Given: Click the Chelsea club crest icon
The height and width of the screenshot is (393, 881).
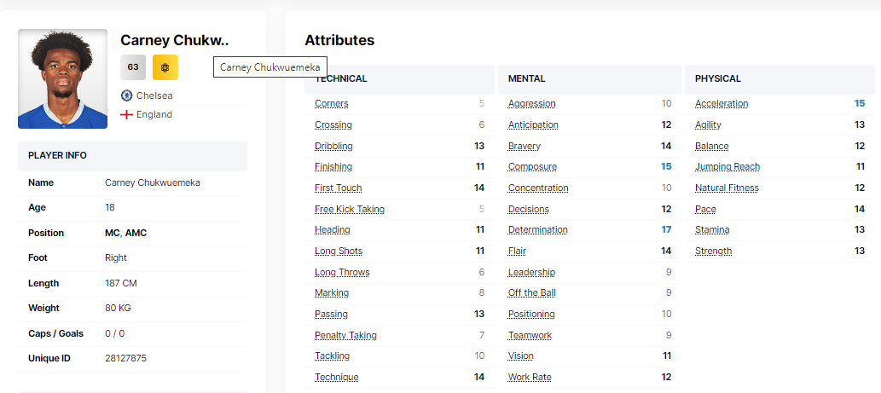Looking at the screenshot, I should (x=126, y=95).
